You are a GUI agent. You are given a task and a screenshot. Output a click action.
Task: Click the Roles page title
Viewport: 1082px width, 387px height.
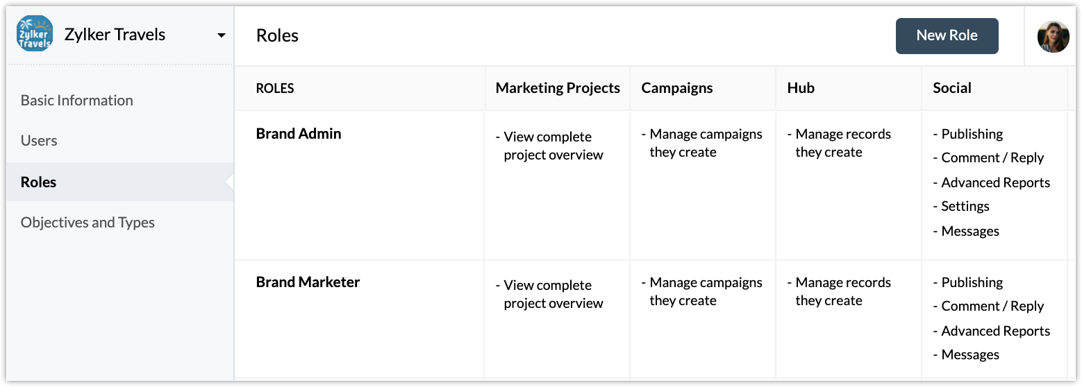coord(277,36)
